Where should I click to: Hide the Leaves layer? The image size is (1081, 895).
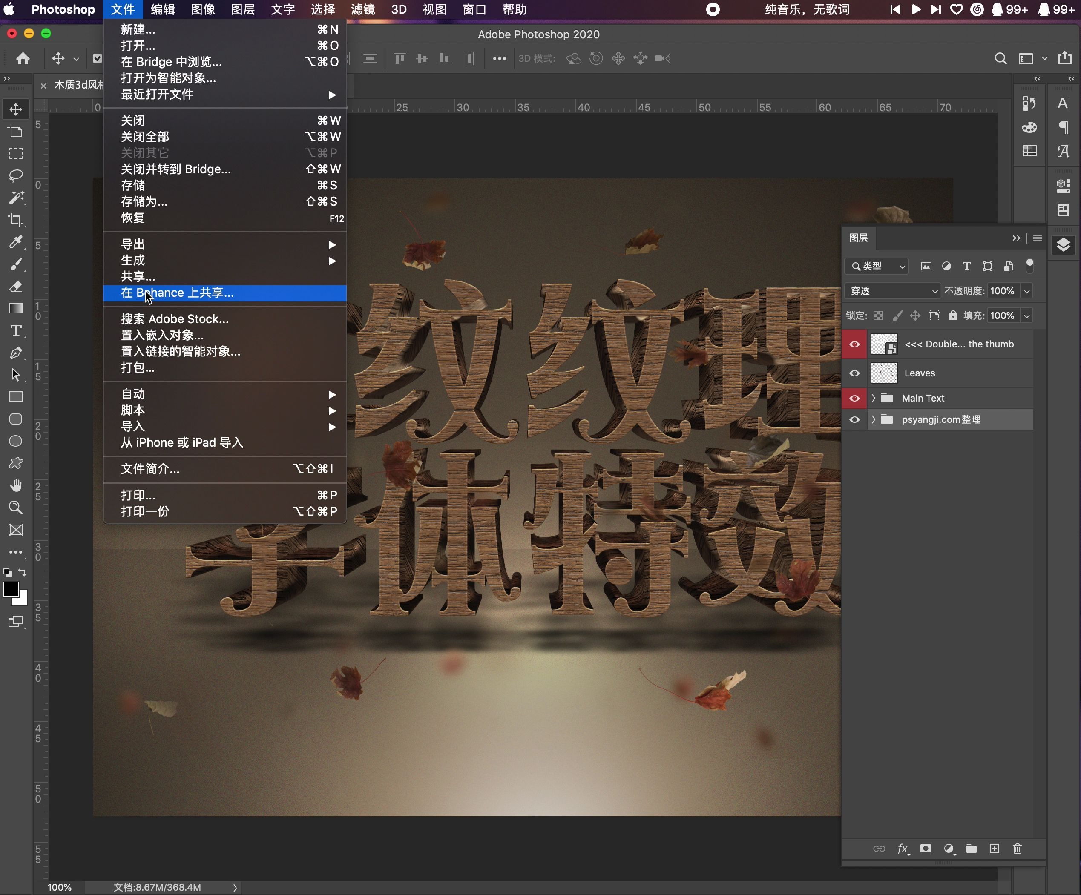tap(854, 373)
